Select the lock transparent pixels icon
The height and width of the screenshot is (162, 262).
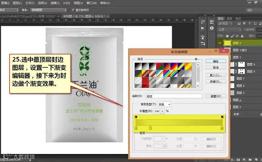coord(227,36)
